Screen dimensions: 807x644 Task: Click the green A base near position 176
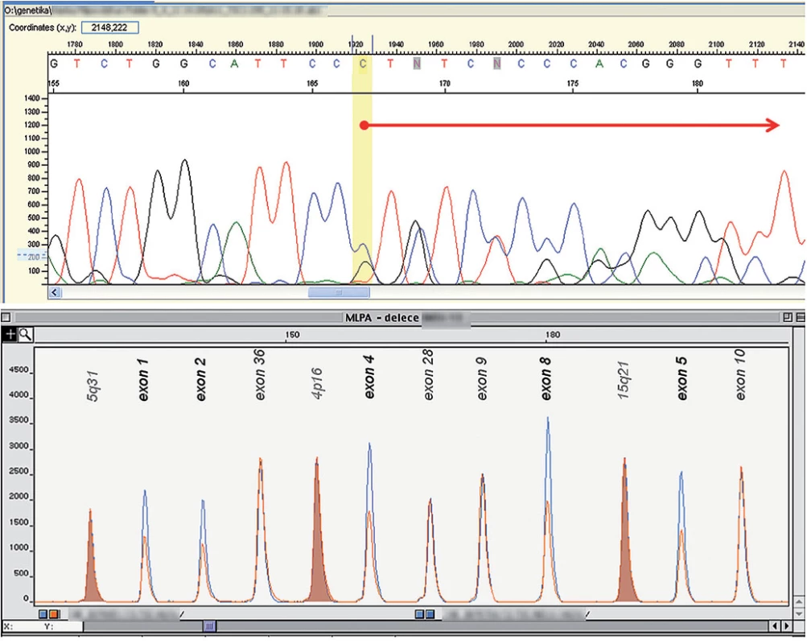point(599,64)
